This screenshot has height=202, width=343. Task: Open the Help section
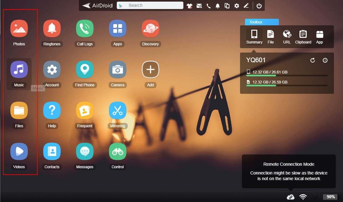point(52,110)
